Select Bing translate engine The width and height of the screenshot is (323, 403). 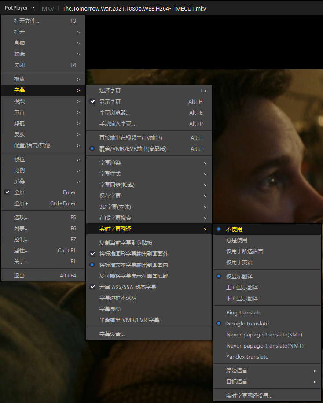click(x=243, y=313)
